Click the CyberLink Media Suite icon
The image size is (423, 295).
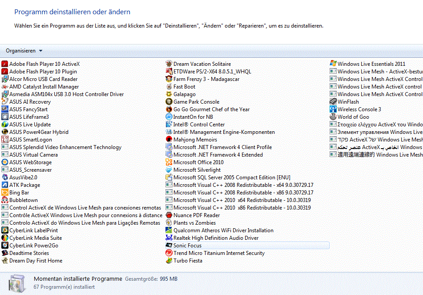click(x=4, y=238)
